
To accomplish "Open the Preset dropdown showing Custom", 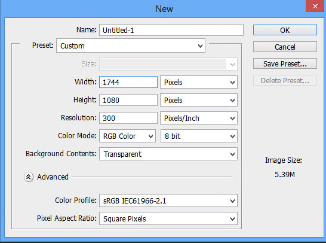I will 131,45.
